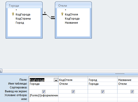138x102 pixels.
Task: Click the или cell for КодГорода column
Action: tap(44, 99)
